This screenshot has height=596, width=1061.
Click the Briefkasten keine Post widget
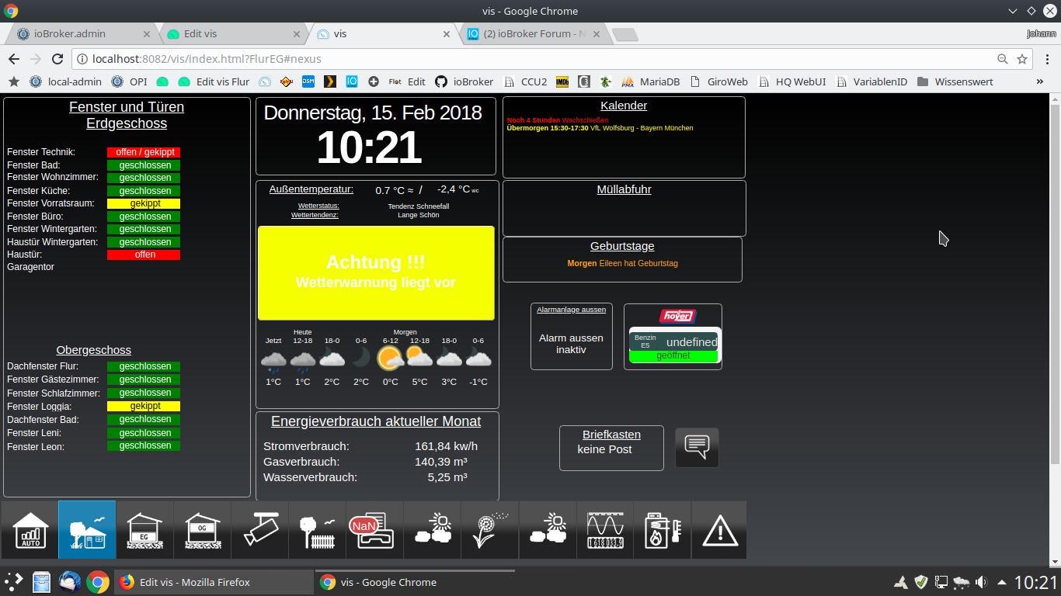coord(611,448)
